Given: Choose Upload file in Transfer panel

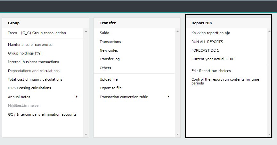Looking at the screenshot, I should [x=109, y=79].
